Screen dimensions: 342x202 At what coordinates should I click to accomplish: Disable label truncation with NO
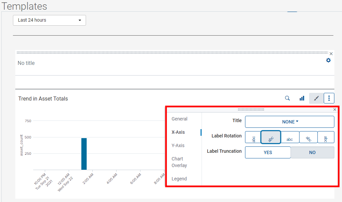pos(312,152)
